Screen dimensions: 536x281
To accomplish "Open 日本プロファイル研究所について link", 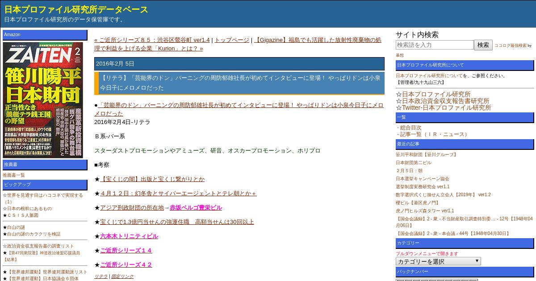I will (x=429, y=76).
